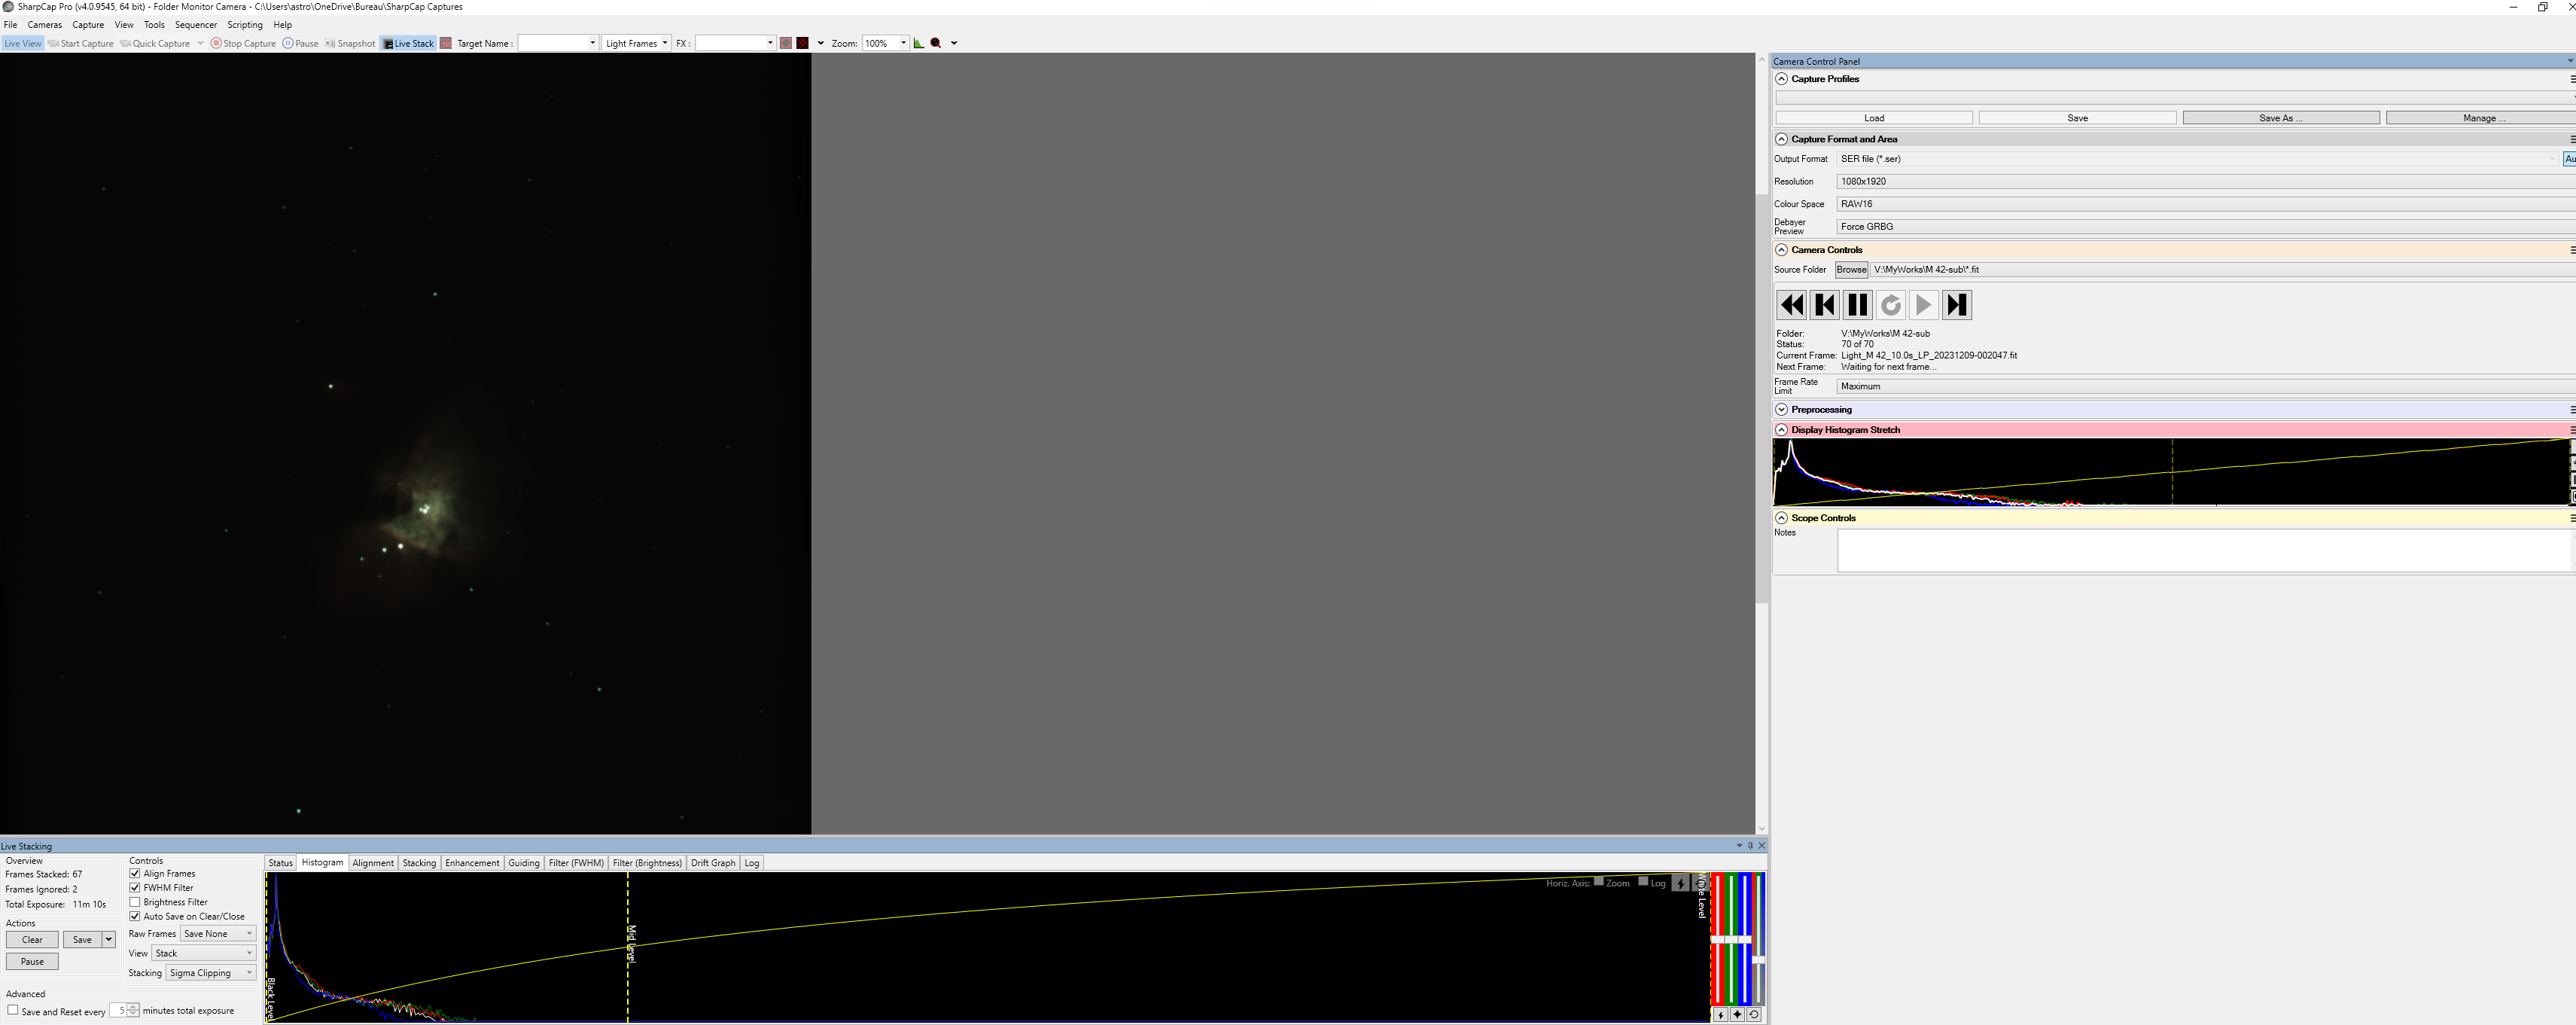
Task: Open the Stacking algorithm Sigma Clipping dropdown
Action: coord(211,973)
